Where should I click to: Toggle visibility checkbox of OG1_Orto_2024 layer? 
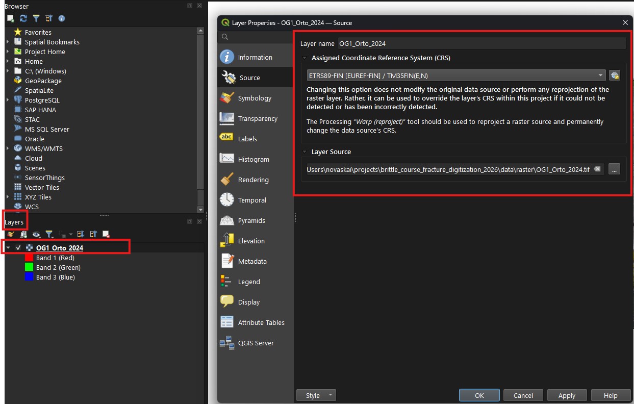point(18,246)
